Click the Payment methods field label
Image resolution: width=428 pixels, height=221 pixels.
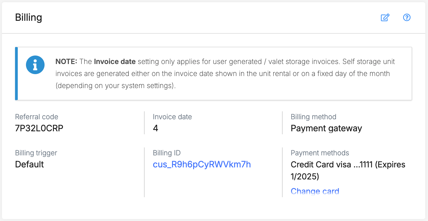coord(320,153)
